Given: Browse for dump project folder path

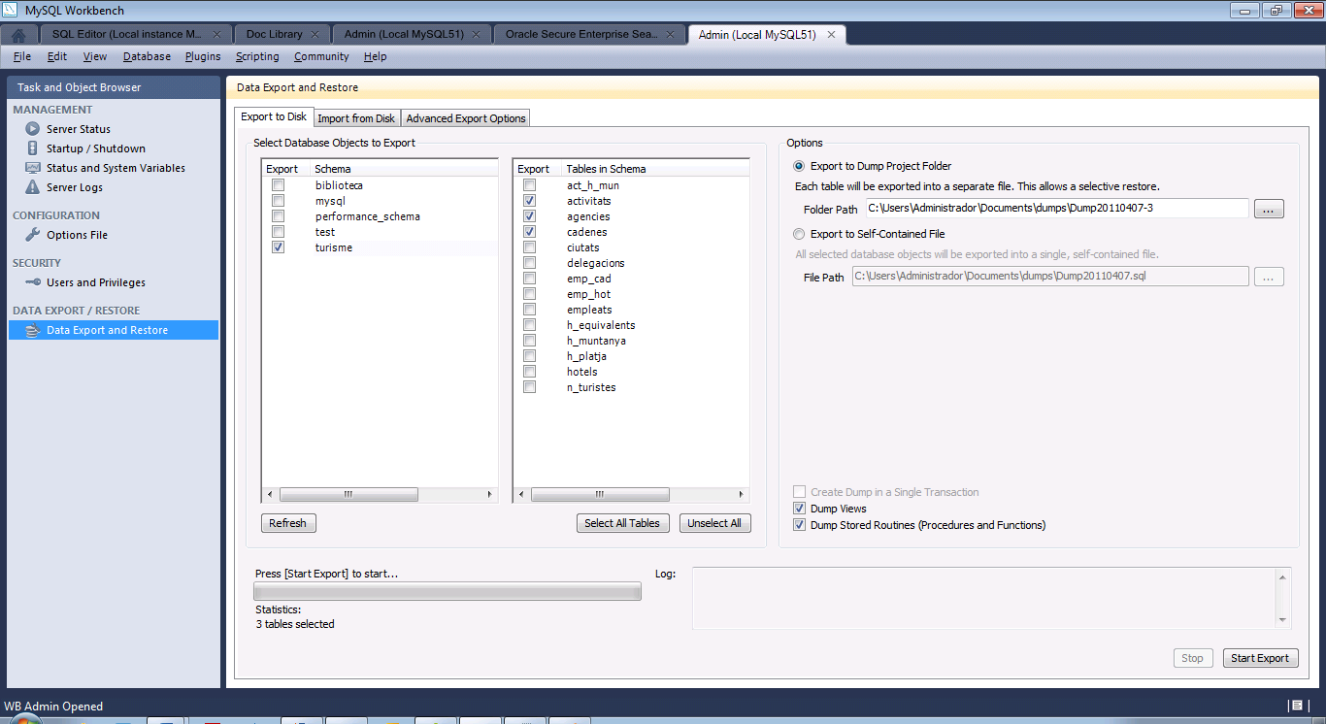Looking at the screenshot, I should click(1269, 209).
